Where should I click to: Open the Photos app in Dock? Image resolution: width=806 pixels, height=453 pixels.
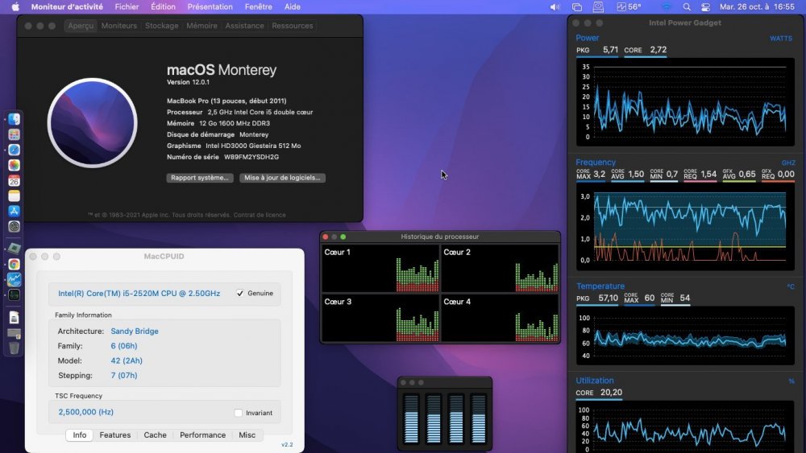tap(14, 165)
